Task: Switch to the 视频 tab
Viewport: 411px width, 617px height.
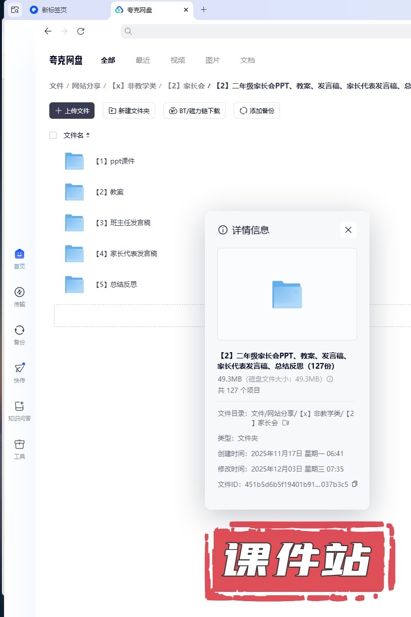Action: [178, 60]
